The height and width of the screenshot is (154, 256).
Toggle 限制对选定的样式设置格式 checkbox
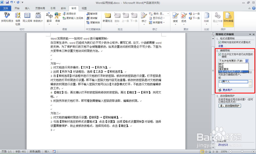tap(220, 42)
